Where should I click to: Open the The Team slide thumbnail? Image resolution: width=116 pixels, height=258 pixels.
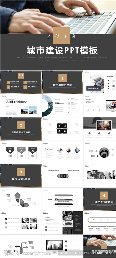[63, 152]
